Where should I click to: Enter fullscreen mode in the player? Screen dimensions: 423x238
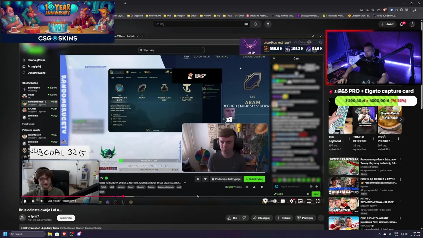pyautogui.click(x=318, y=201)
